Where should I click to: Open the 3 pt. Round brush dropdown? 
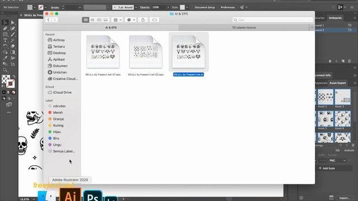(x=136, y=7)
